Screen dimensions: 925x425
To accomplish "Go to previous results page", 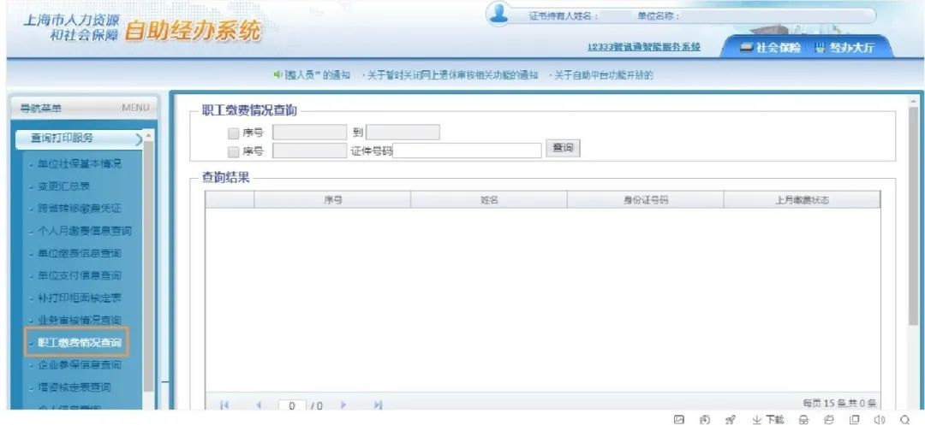I will [x=258, y=405].
